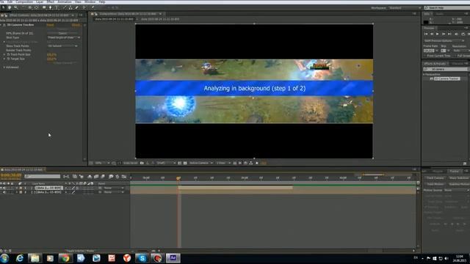470x264 pixels.
Task: Click the Motion Blur timeline icon
Action: click(x=103, y=177)
